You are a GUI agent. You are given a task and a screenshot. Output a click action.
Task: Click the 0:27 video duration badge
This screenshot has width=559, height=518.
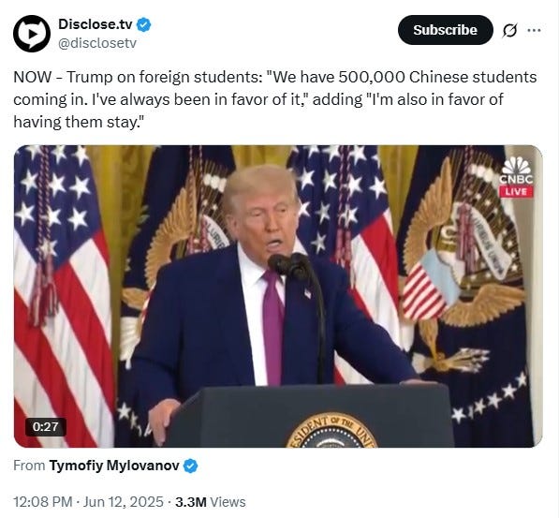click(45, 427)
